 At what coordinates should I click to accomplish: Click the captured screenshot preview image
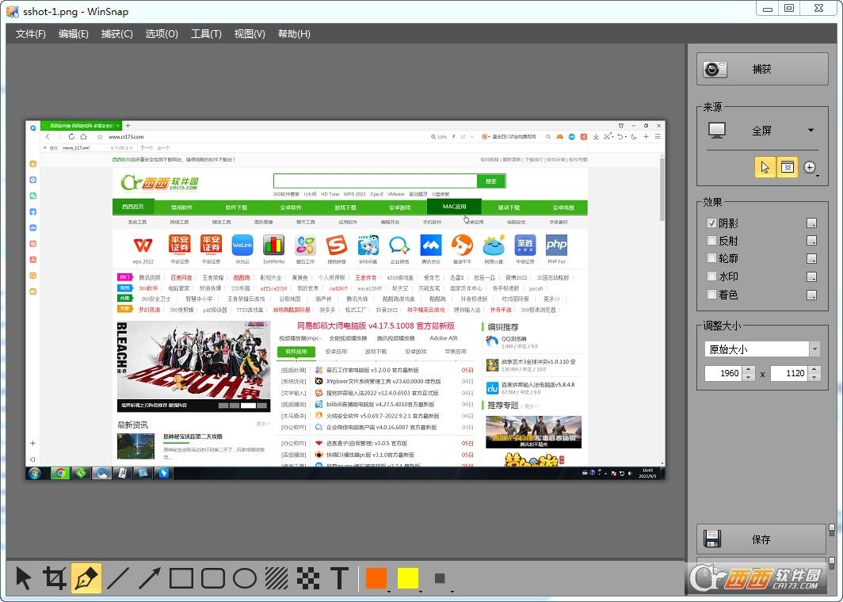click(x=345, y=300)
